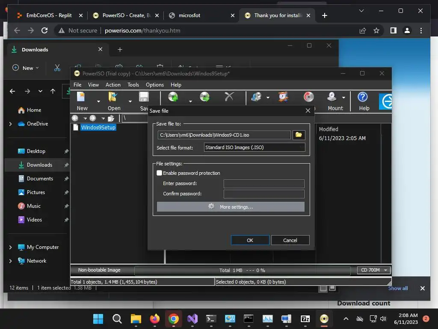This screenshot has height=329, width=438.
Task: Click Cancel in the Save file dialog
Action: pos(290,240)
